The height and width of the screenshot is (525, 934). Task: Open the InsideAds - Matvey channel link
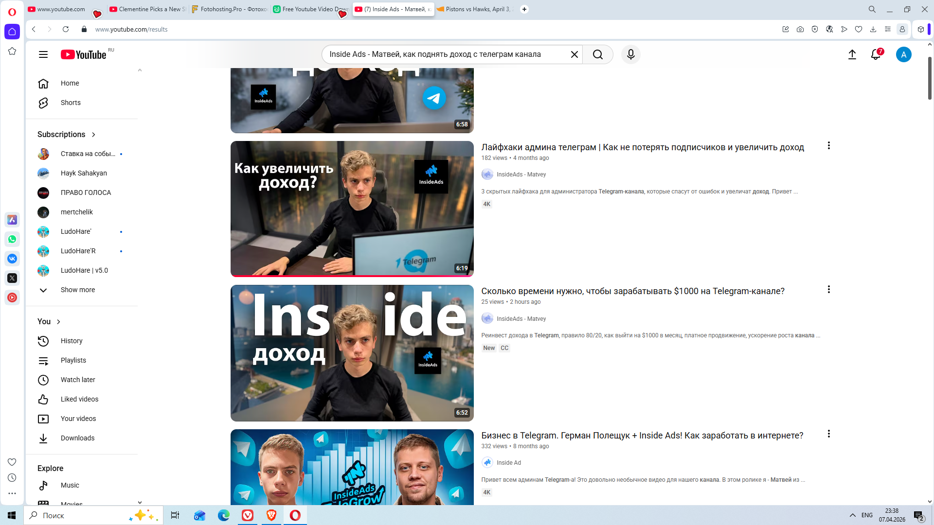[x=521, y=175]
